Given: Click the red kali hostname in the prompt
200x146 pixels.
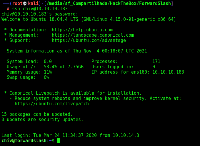Looking at the screenshot, I should pos(33,4).
